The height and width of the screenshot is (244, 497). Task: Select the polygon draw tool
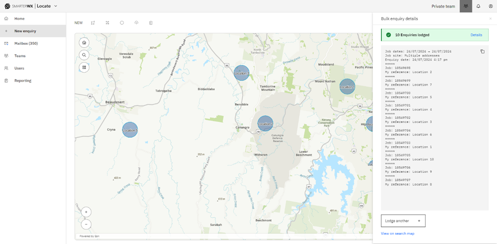click(93, 23)
